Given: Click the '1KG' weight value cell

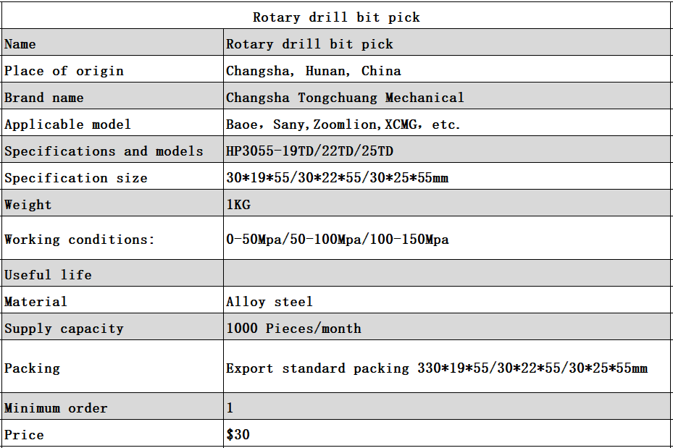Looking at the screenshot, I should coord(448,203).
